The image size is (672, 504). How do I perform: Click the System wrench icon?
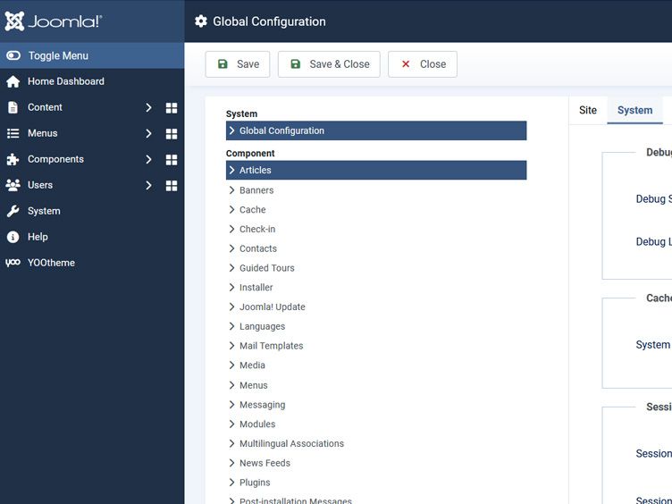click(x=13, y=211)
